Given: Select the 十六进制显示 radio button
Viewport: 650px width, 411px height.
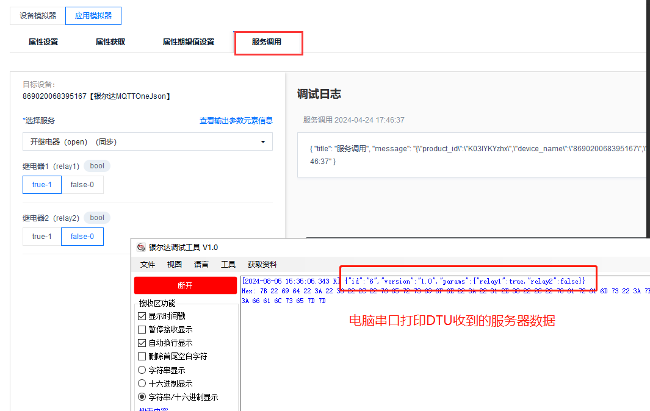Looking at the screenshot, I should click(x=142, y=384).
